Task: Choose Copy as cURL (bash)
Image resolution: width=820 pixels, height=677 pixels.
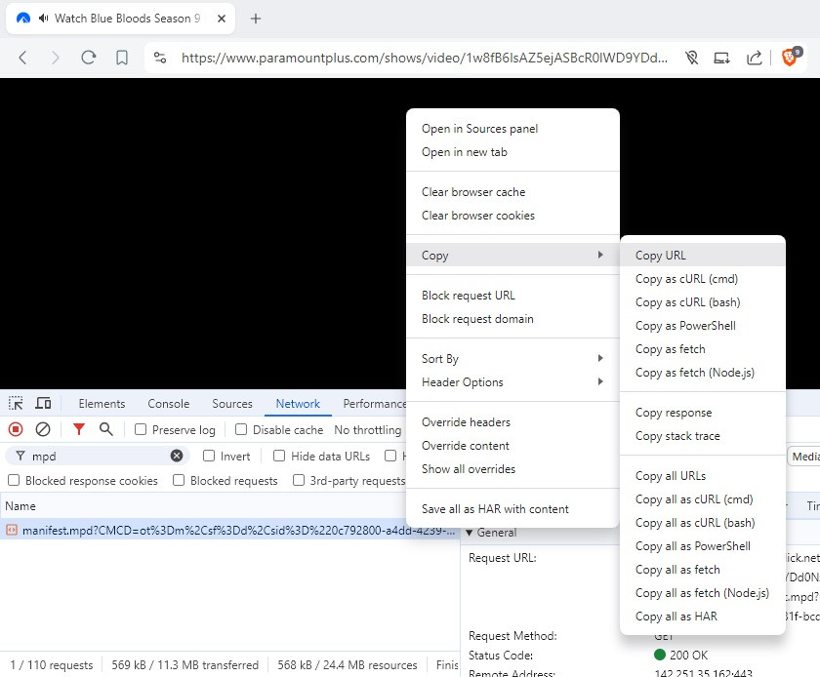Action: tap(687, 302)
